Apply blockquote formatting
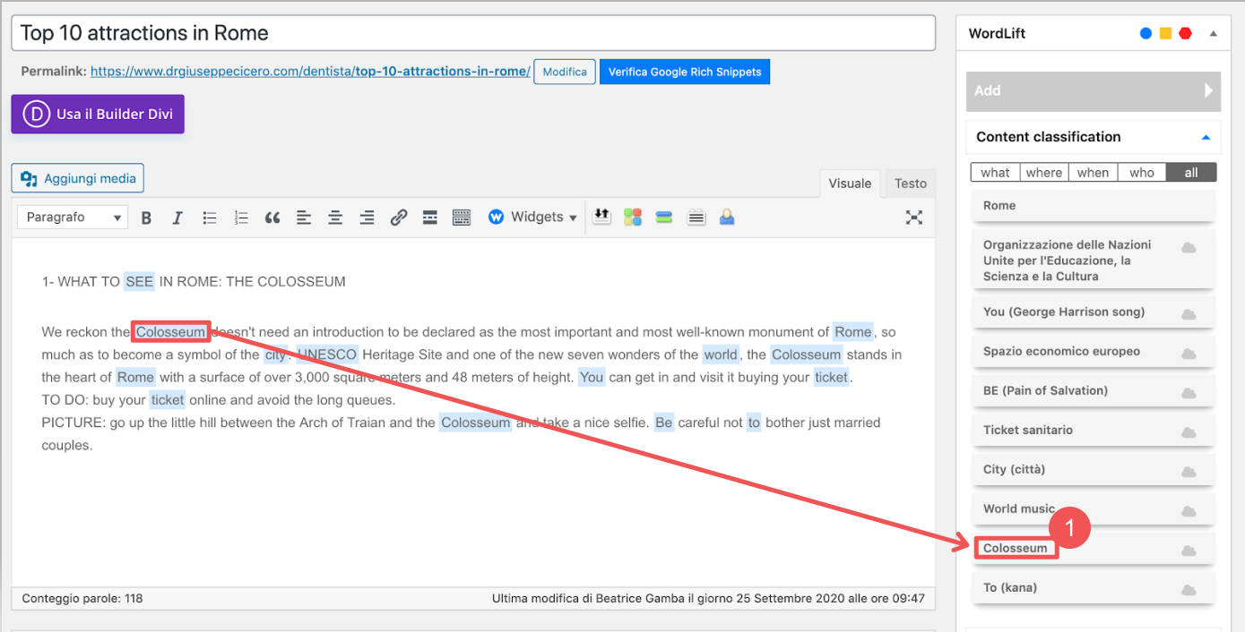 tap(272, 217)
